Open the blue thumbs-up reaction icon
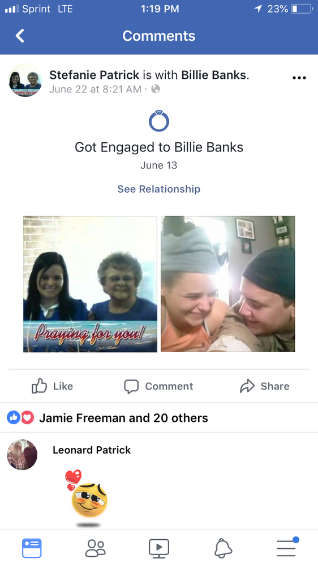Image resolution: width=318 pixels, height=567 pixels. coord(14,418)
